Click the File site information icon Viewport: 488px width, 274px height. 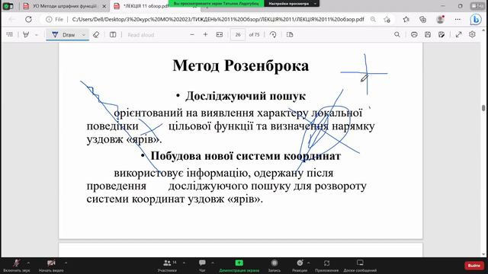click(54, 19)
